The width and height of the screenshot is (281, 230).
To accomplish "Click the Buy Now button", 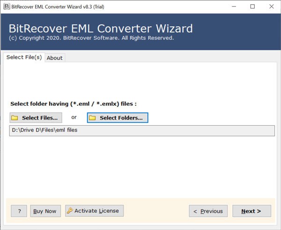I will click(45, 211).
